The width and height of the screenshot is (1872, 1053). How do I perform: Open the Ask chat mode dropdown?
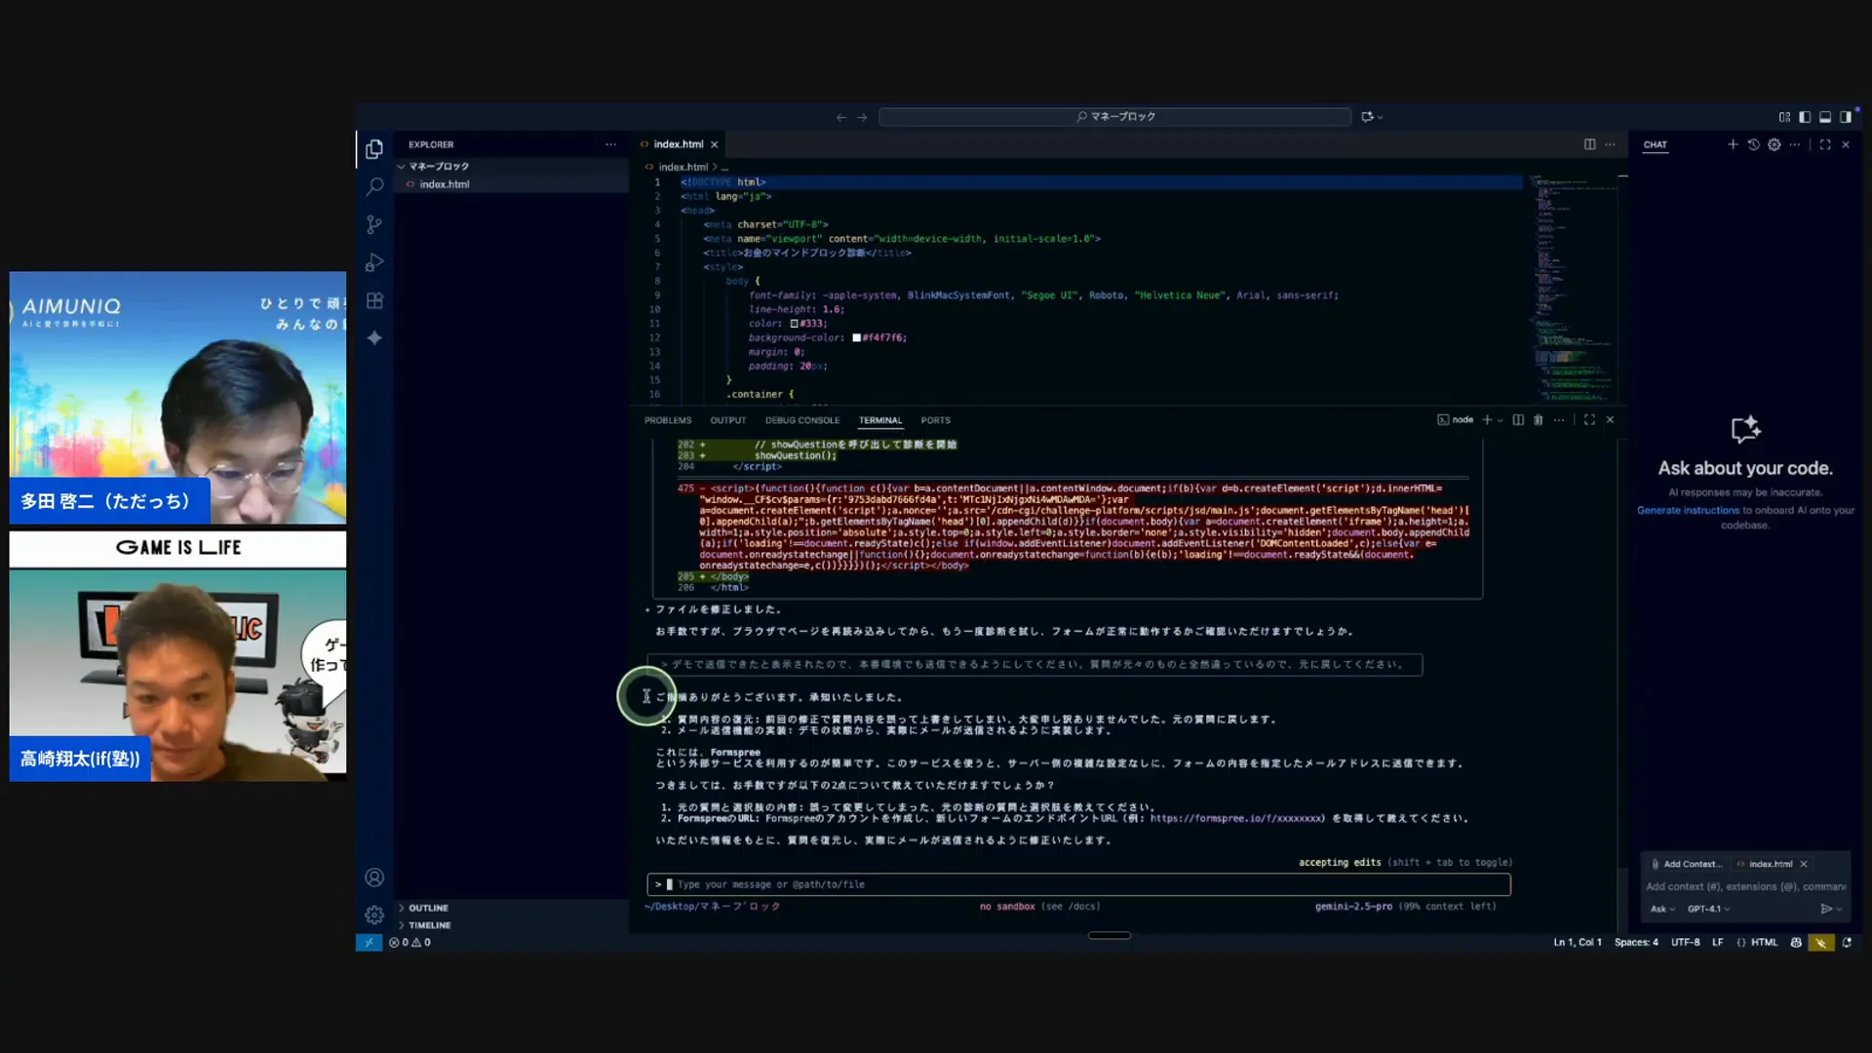pyautogui.click(x=1662, y=909)
